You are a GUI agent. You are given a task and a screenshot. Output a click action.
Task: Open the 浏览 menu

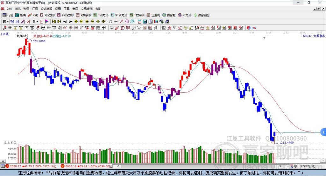coord(18,9)
